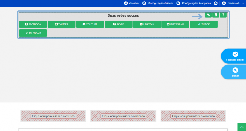The height and width of the screenshot is (131, 246).
Task: Click the TIKTOK social button
Action: click(x=204, y=24)
